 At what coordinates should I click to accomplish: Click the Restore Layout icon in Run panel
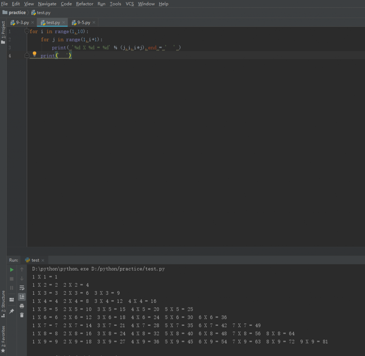pyautogui.click(x=12, y=299)
